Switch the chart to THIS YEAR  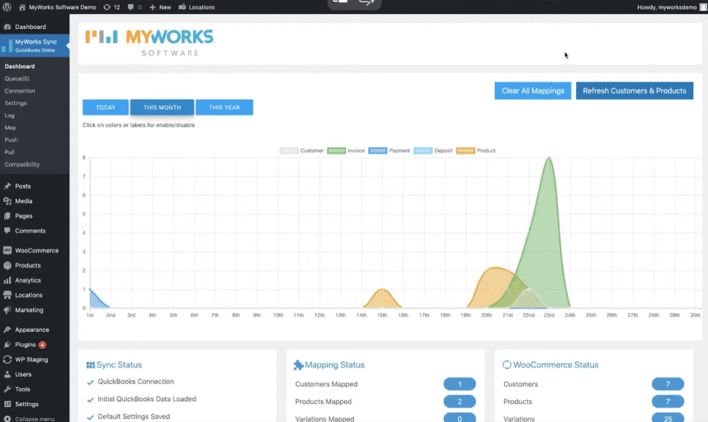[x=225, y=107]
